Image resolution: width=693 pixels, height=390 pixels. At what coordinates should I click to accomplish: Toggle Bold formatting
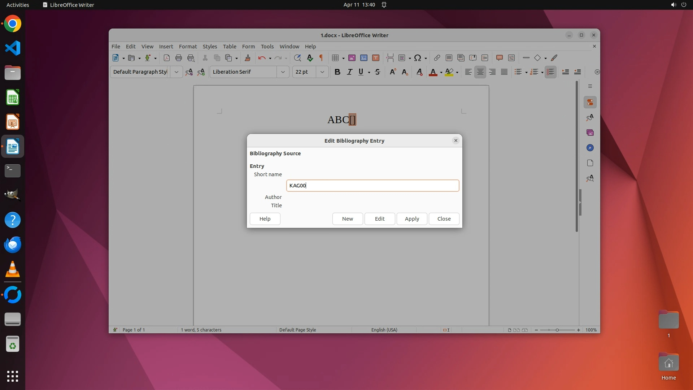[337, 72]
